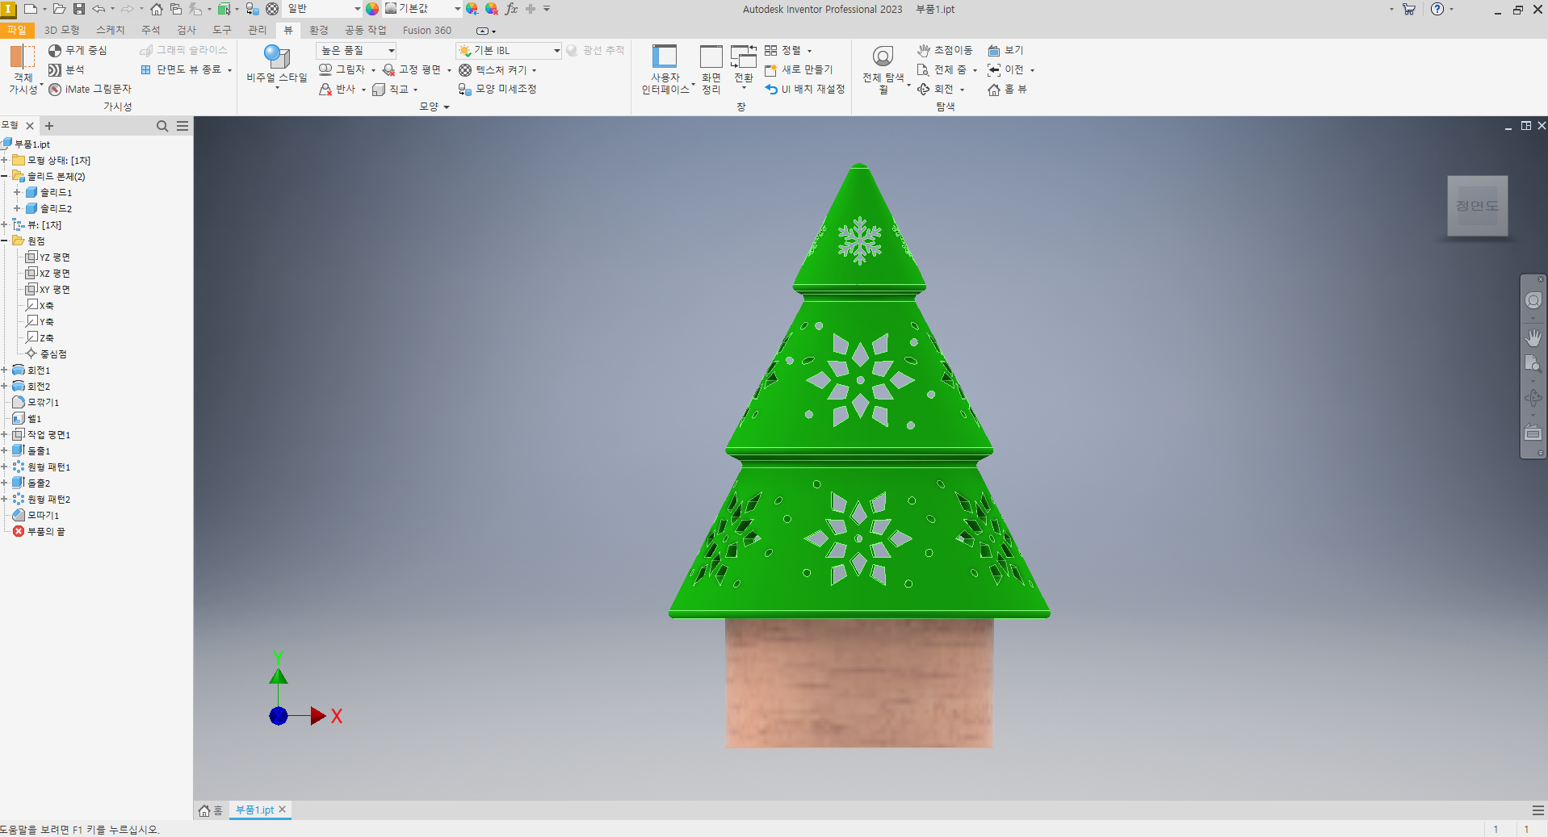Open the 3D 모형 ribbon tab
The height and width of the screenshot is (837, 1548).
pos(61,30)
